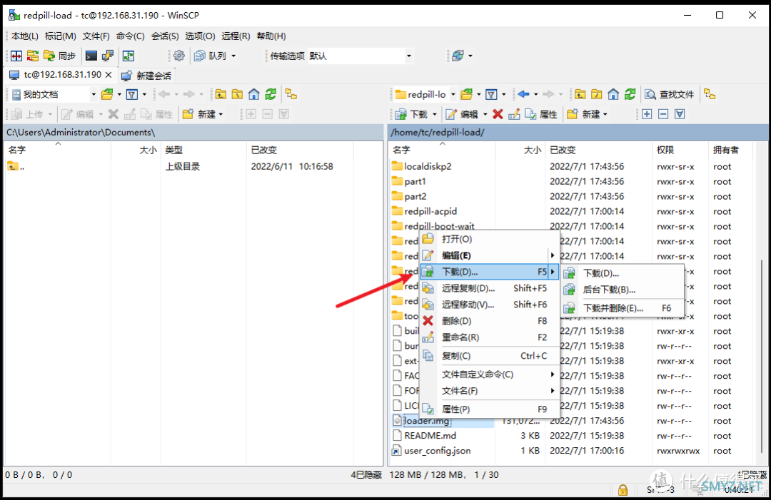Open the local filter funnel icon

pyautogui.click(x=132, y=94)
